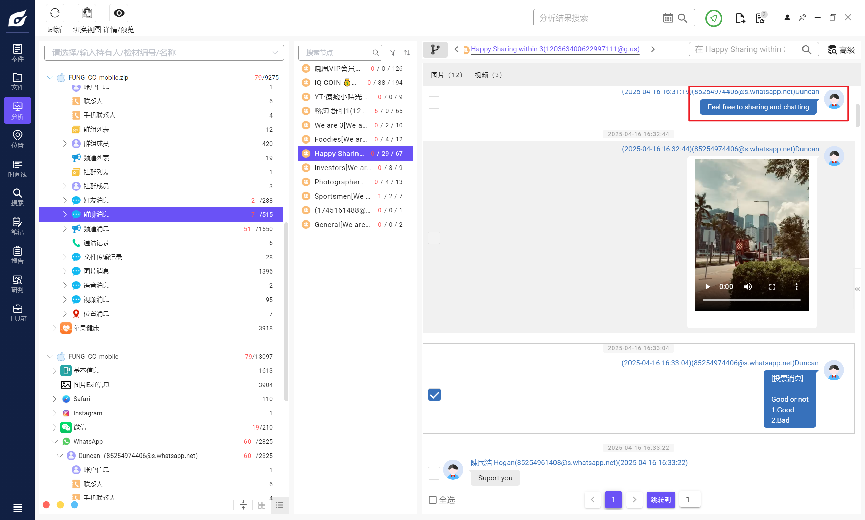Switch to the 图片 (12) tab
This screenshot has height=520, width=865.
pos(446,75)
